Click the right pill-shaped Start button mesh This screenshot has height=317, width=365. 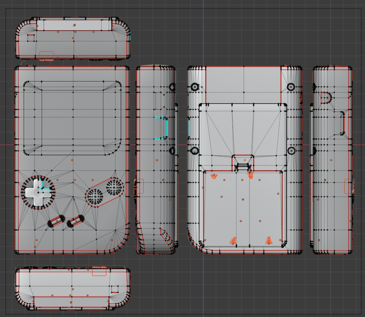76,221
